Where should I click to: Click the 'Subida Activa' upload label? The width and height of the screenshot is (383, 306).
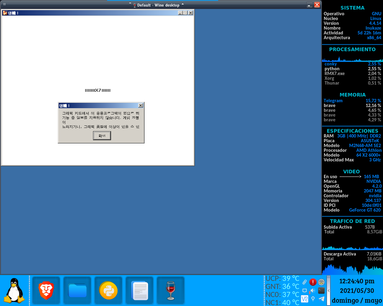pos(337,227)
